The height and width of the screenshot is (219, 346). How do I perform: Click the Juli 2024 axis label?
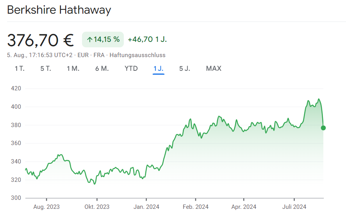pyautogui.click(x=294, y=207)
